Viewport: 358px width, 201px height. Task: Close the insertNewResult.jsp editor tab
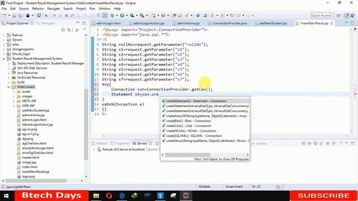click(x=332, y=23)
